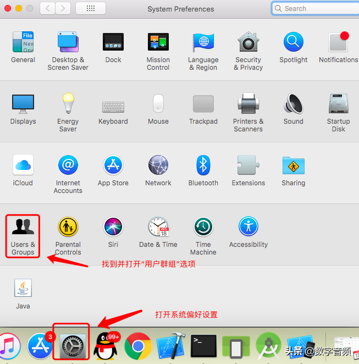Launch iTunes from the Dock
359x364 pixels.
[x=9, y=346]
